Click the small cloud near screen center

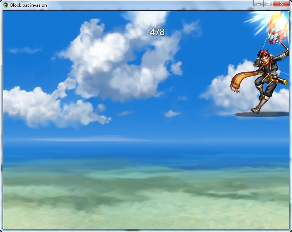[x=172, y=113]
